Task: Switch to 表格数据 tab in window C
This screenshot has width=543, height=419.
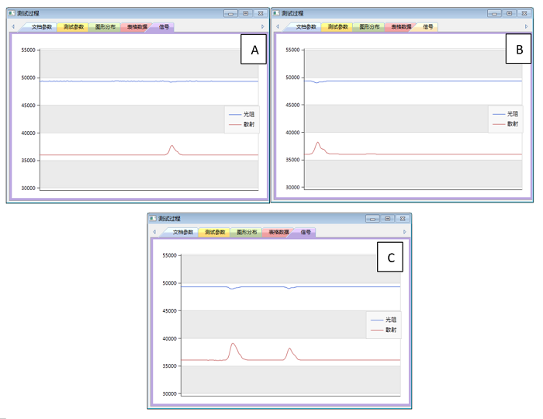Action: click(x=275, y=232)
